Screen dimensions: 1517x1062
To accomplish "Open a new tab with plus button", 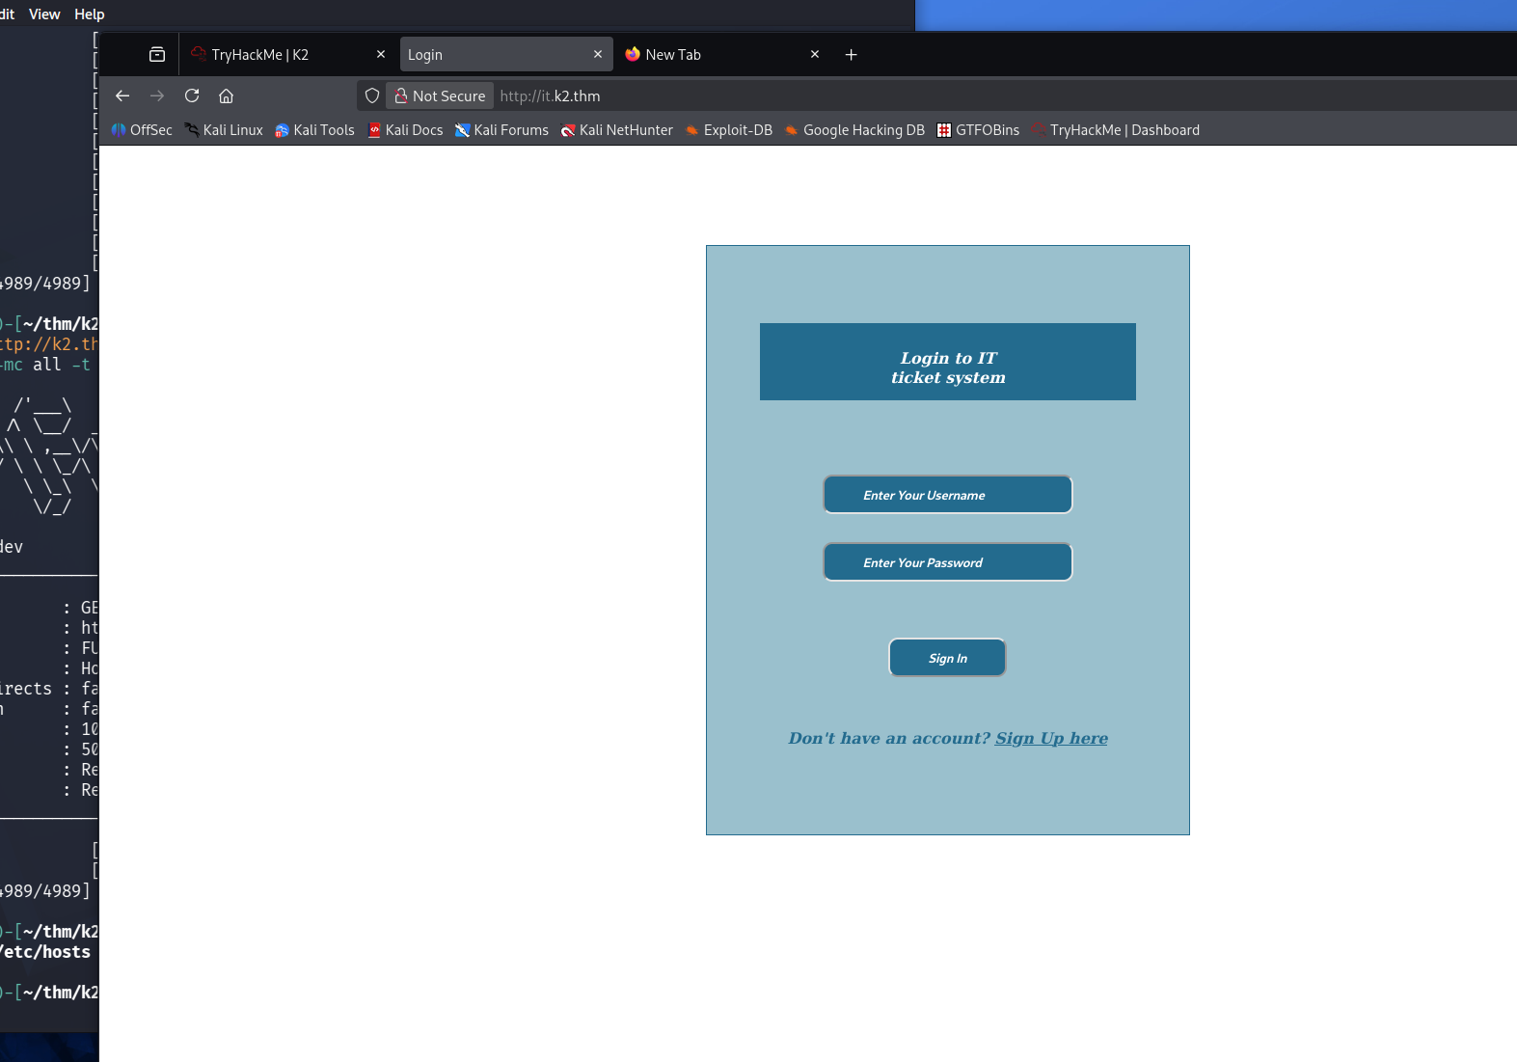I will [851, 55].
